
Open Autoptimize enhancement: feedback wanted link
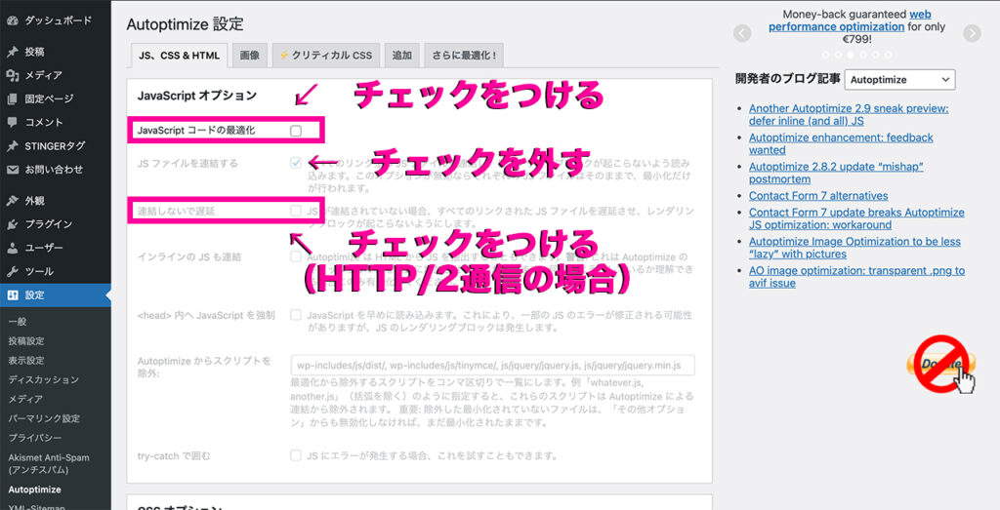841,144
